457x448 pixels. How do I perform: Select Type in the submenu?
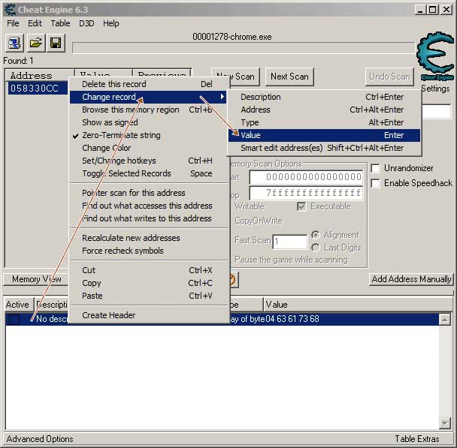click(x=324, y=122)
